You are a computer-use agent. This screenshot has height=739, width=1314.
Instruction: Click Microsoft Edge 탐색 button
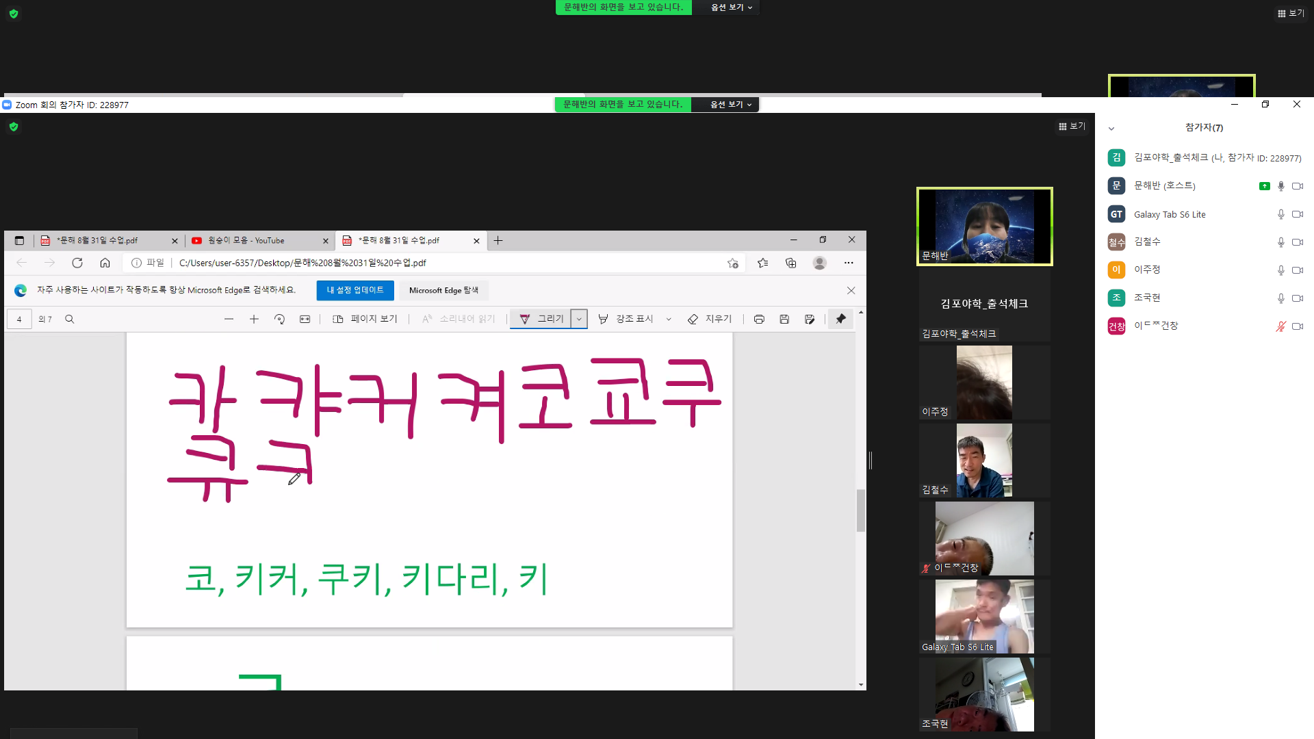(x=443, y=290)
